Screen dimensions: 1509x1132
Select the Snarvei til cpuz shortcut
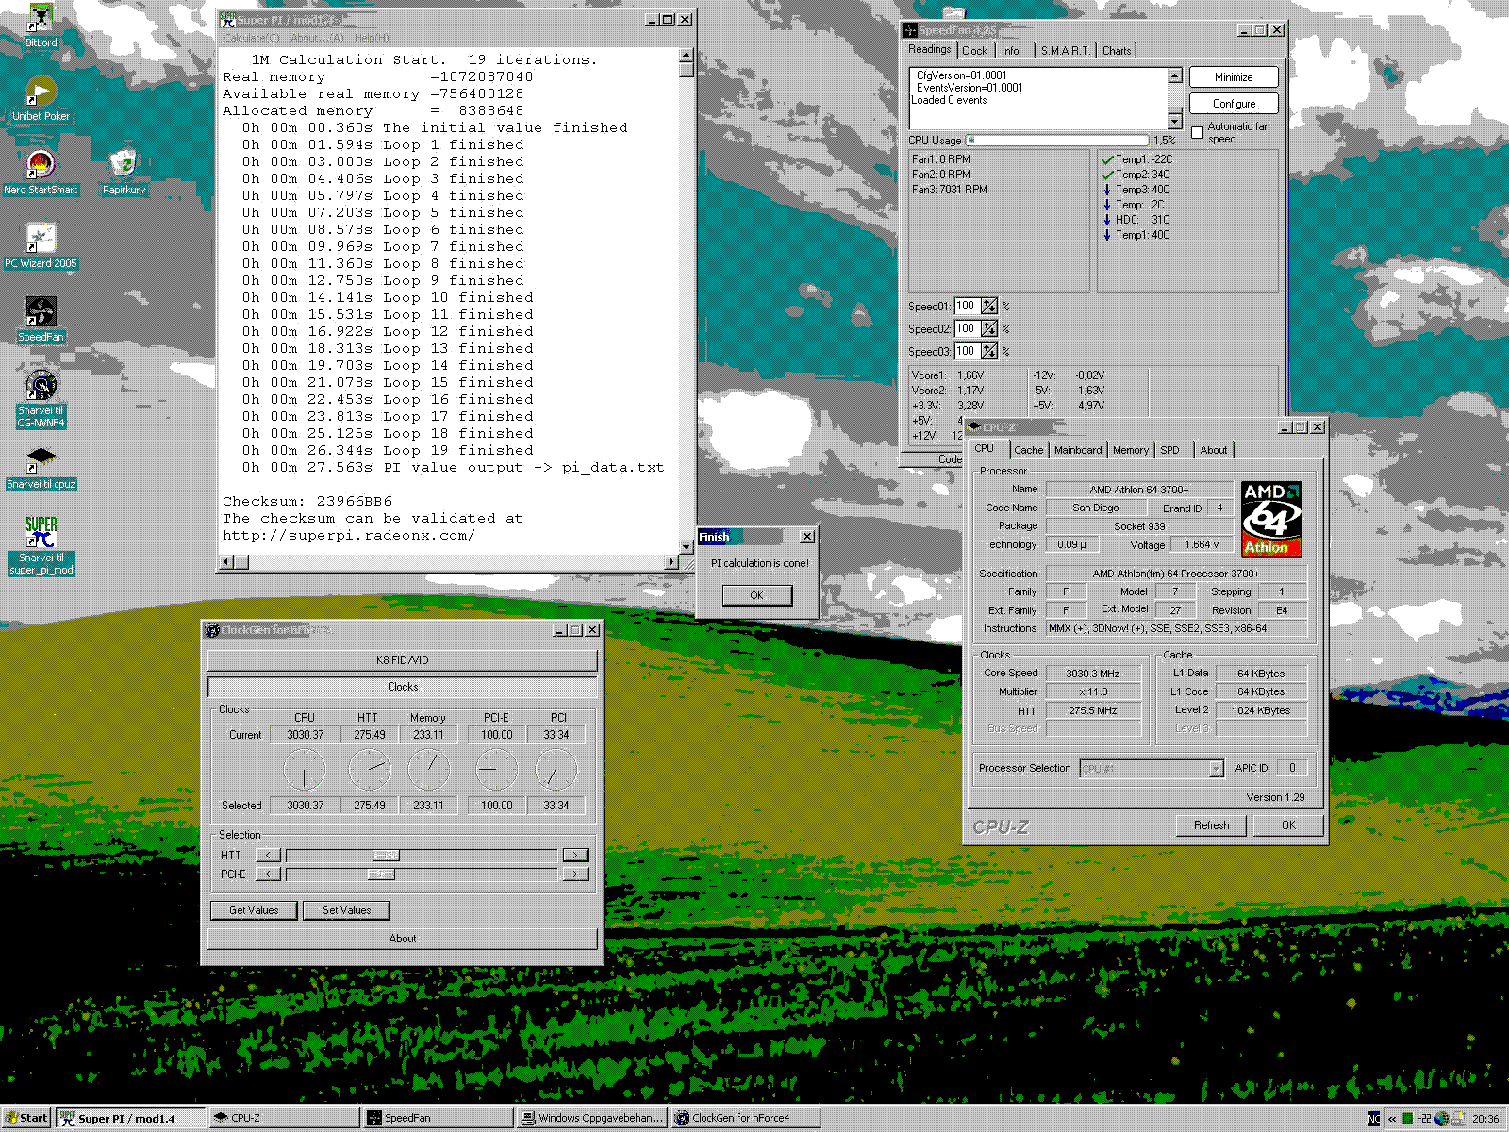[41, 467]
